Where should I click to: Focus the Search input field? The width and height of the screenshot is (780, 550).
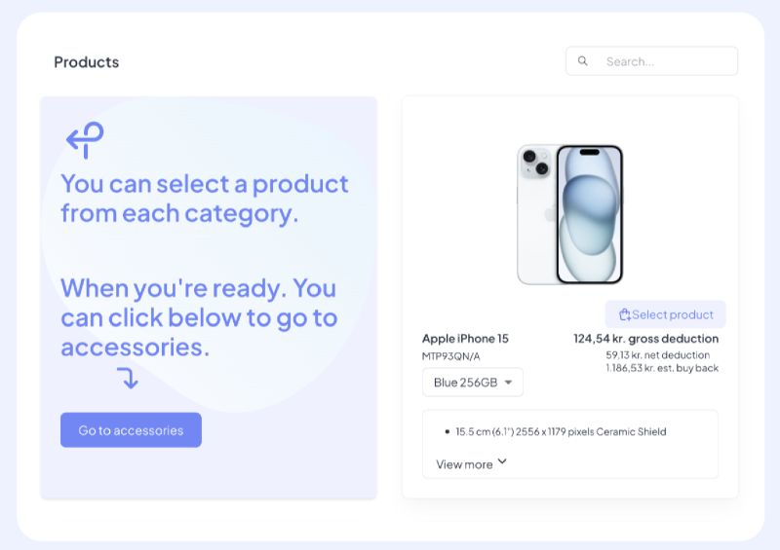pyautogui.click(x=651, y=61)
